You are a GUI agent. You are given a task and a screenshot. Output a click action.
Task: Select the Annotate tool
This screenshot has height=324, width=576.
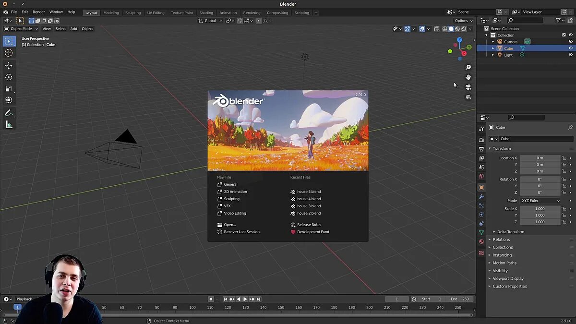click(x=9, y=113)
